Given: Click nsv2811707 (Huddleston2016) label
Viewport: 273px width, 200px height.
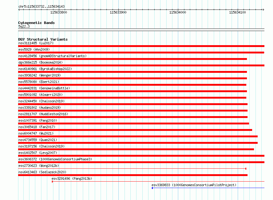Looking at the screenshot, I should [x=43, y=114].
